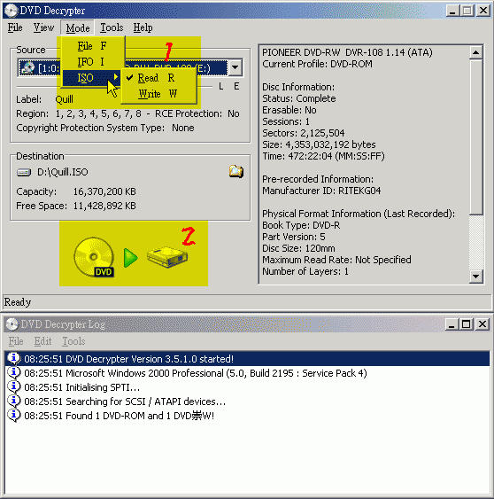Select checked Read option in ISO submenu
The image size is (494, 499).
tap(158, 78)
